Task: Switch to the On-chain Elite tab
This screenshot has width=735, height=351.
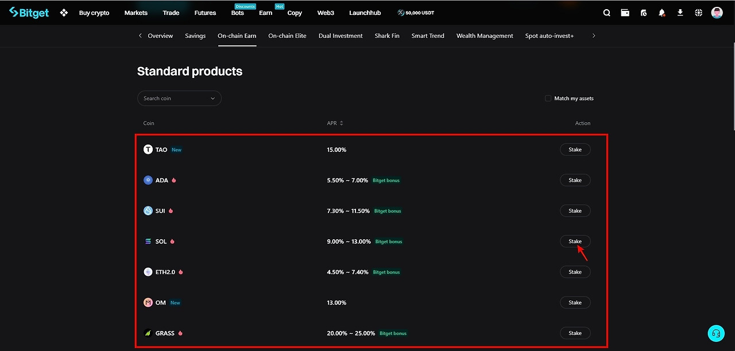Action: (287, 36)
